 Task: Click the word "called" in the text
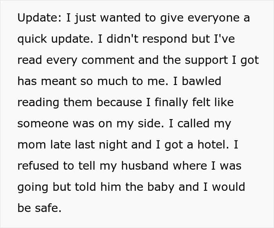coord(193,123)
